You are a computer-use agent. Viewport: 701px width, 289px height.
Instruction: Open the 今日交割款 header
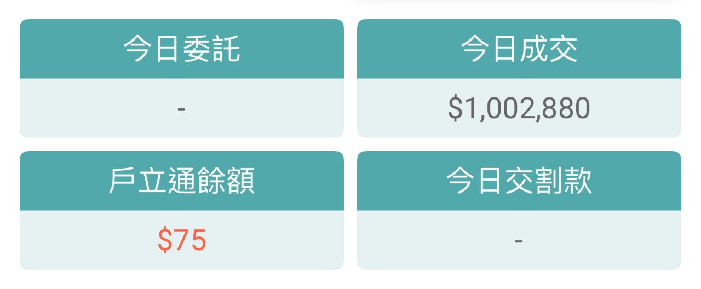[x=519, y=181]
